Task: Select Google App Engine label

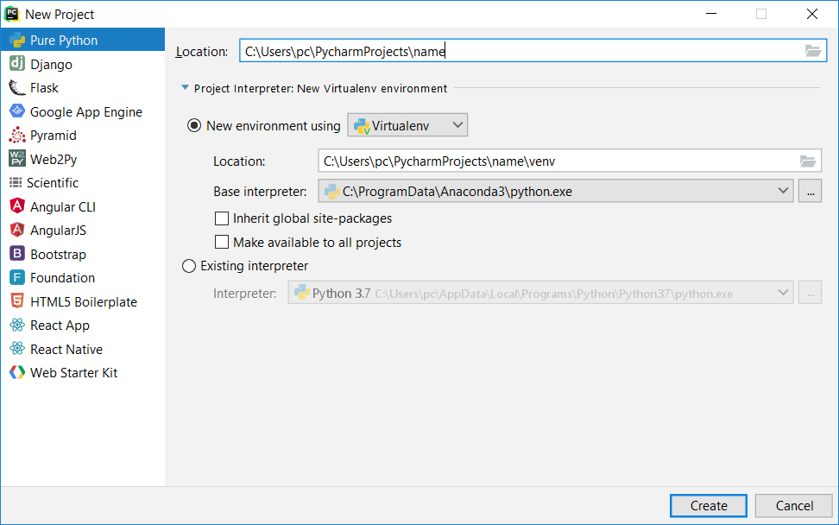Action: tap(86, 112)
